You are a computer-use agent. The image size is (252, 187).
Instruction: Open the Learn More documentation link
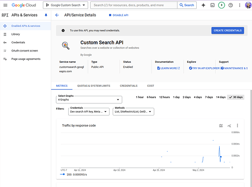(168, 68)
